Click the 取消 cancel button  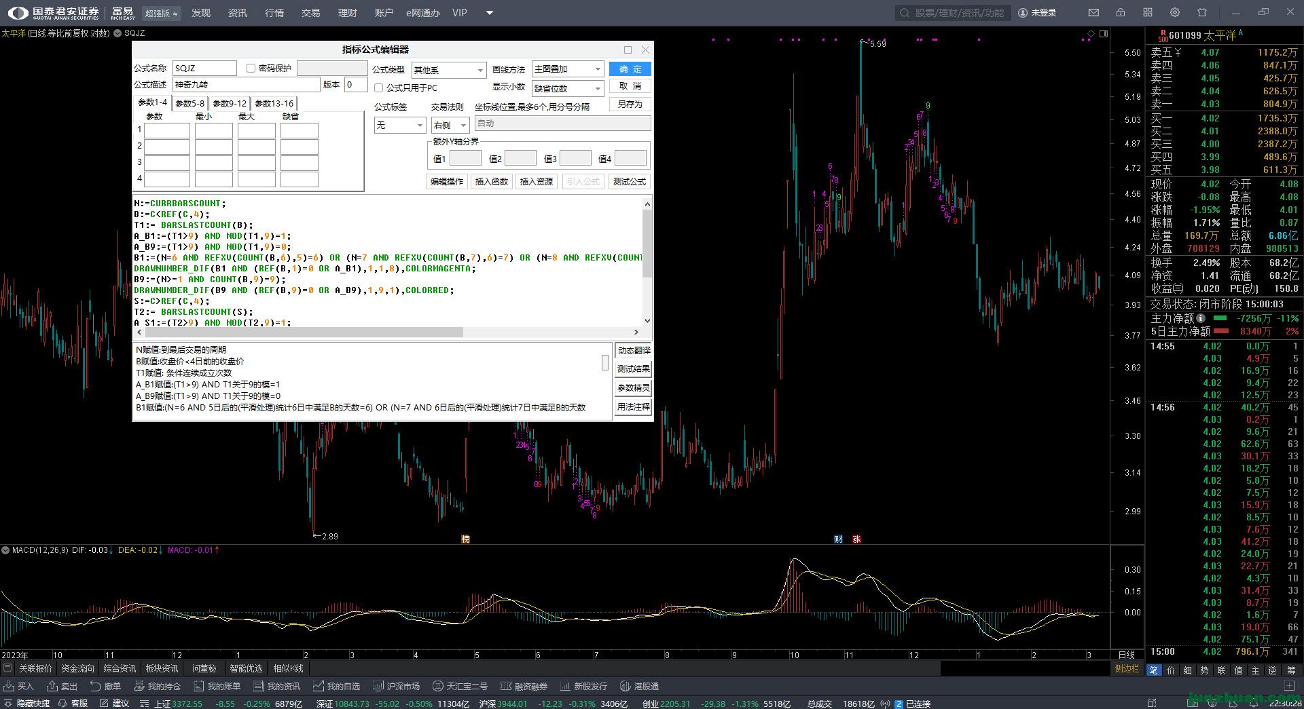click(x=630, y=86)
